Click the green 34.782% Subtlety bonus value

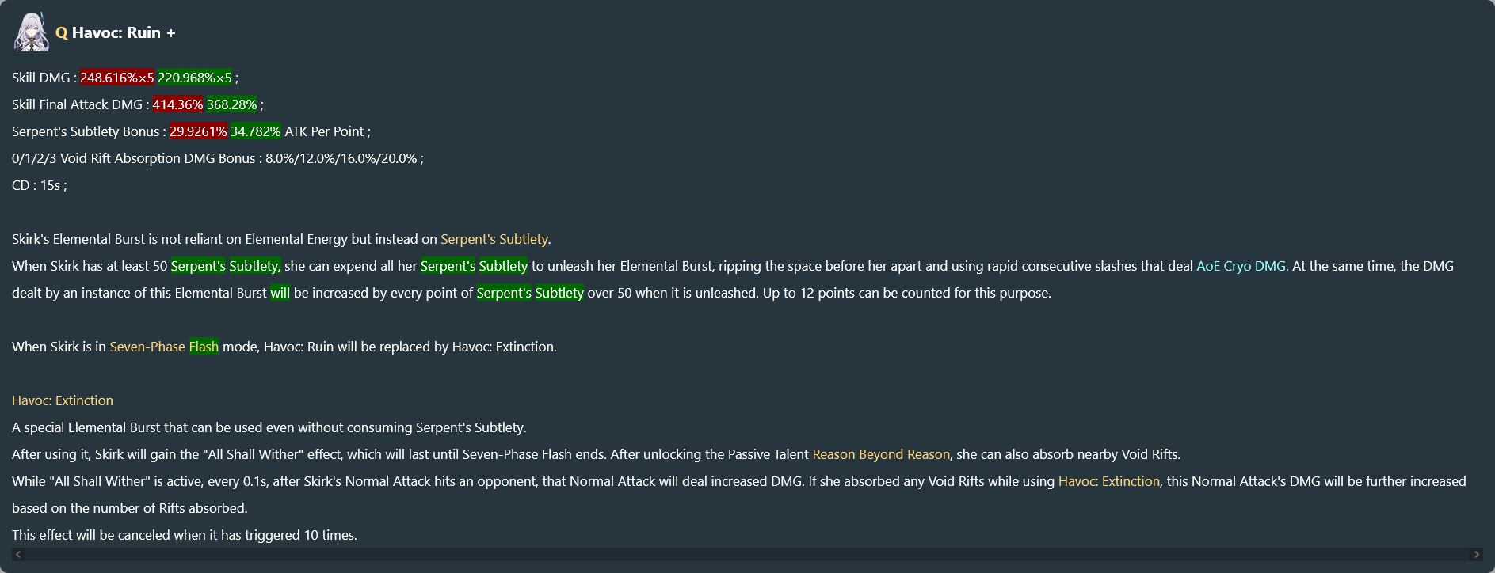click(256, 131)
